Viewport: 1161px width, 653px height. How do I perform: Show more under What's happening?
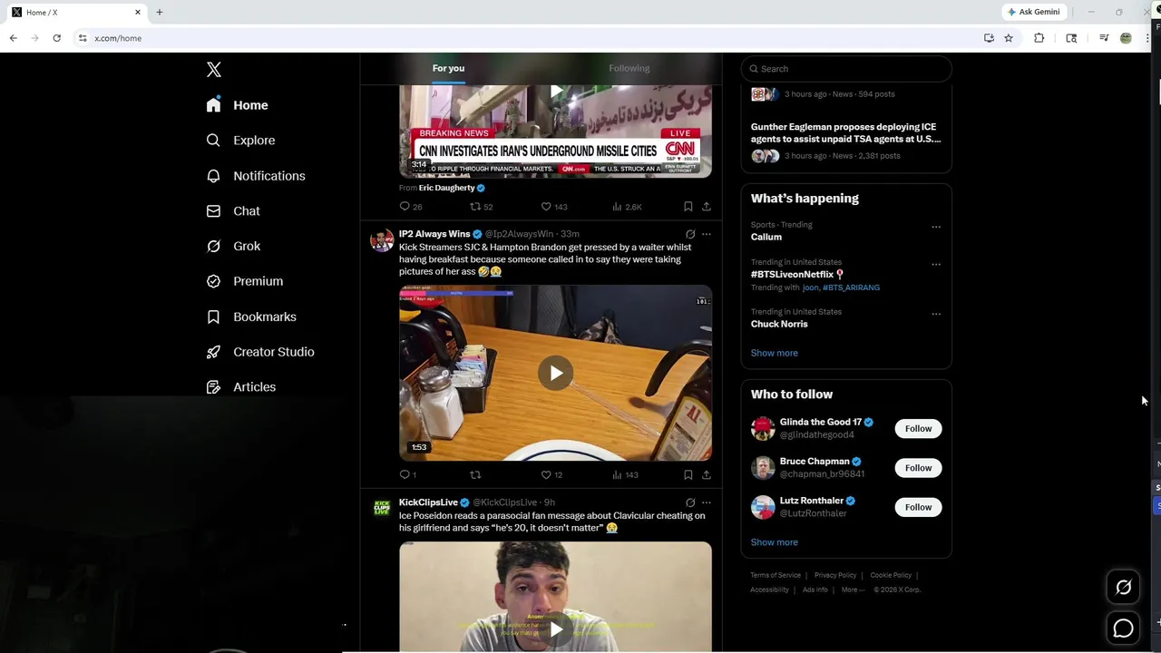tap(775, 353)
